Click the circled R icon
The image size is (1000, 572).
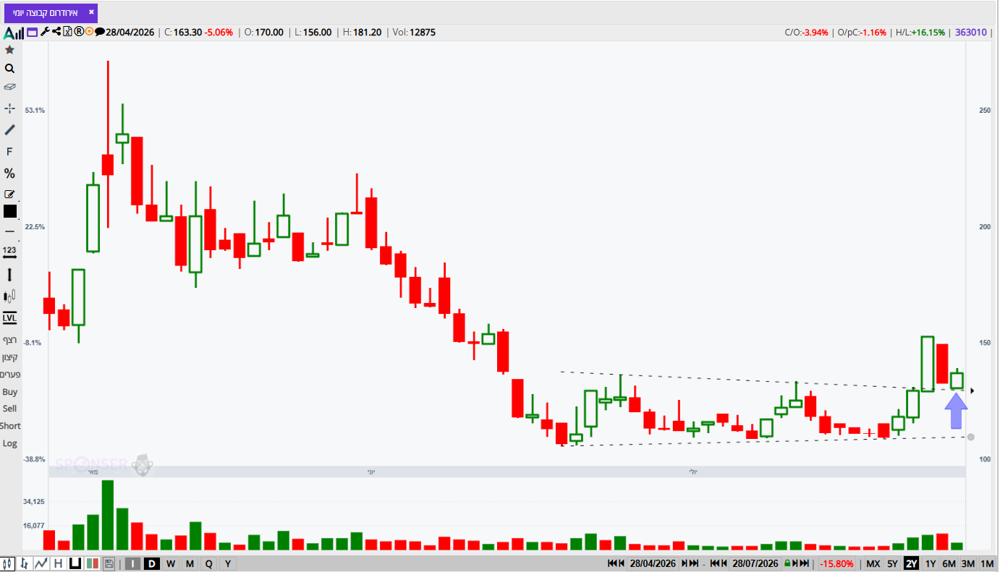(x=79, y=32)
